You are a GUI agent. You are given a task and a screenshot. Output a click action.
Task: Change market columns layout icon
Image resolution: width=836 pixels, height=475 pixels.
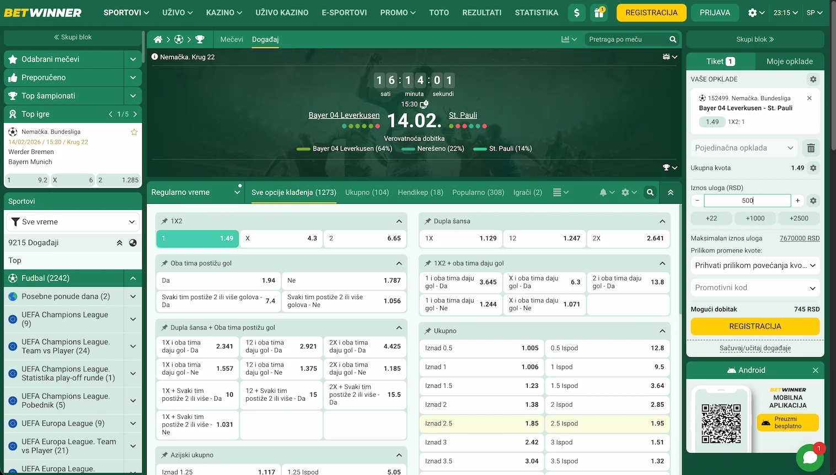560,192
